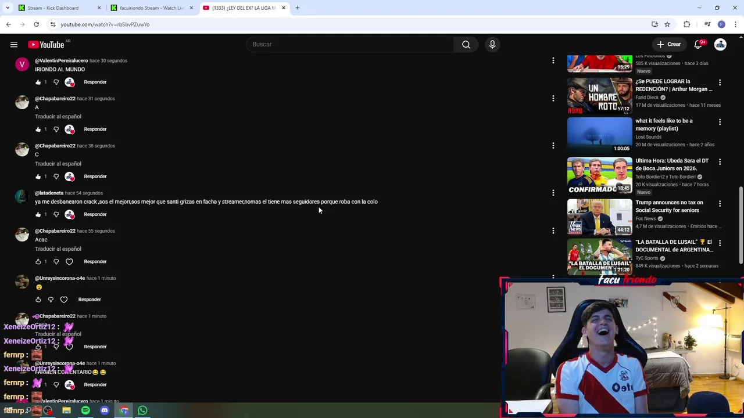Image resolution: width=744 pixels, height=418 pixels.
Task: Bookmark this page with the star
Action: pyautogui.click(x=667, y=24)
